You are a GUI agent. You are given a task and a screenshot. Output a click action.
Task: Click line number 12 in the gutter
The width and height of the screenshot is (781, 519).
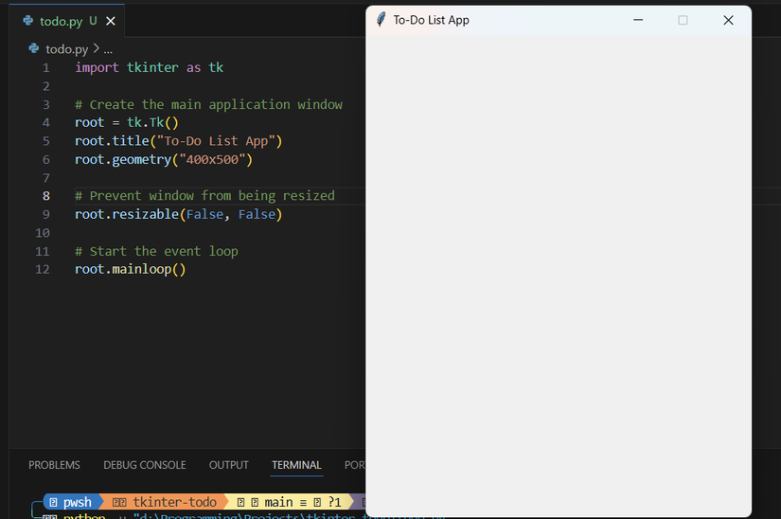[x=43, y=270]
